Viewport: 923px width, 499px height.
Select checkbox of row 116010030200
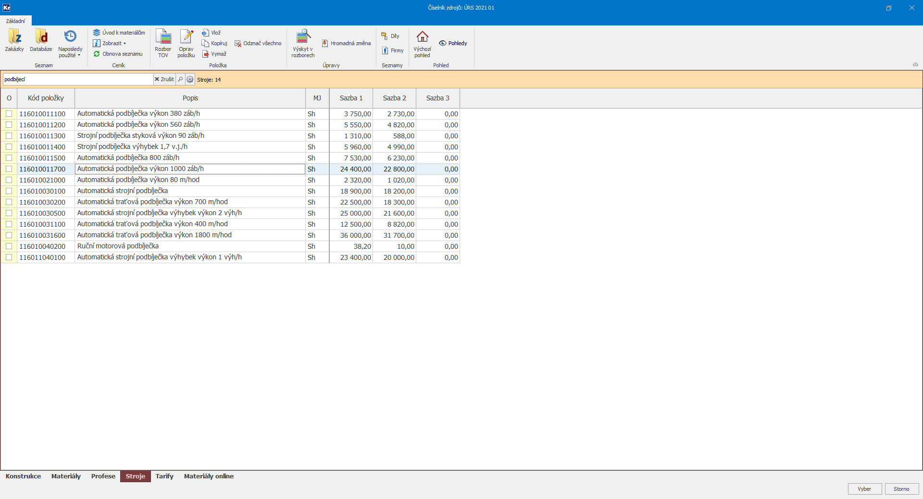[x=9, y=202]
